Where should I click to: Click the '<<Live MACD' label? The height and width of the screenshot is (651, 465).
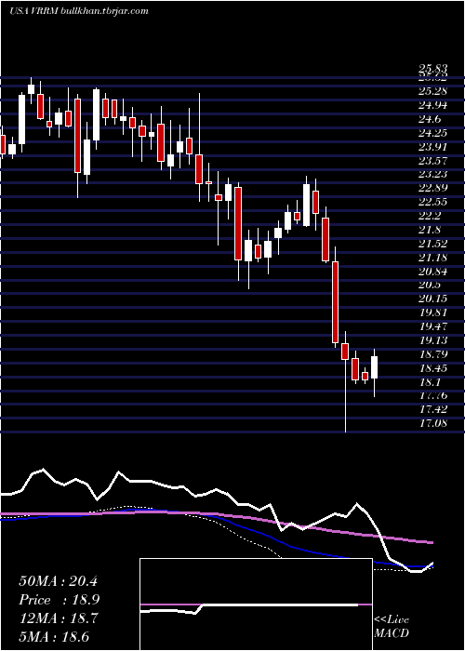coord(392,626)
